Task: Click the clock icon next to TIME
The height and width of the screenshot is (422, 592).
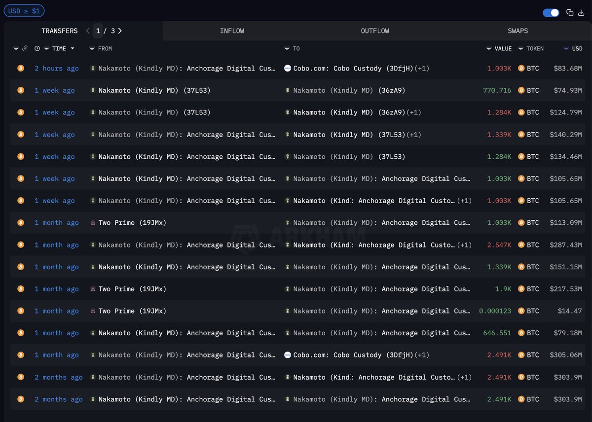Action: coord(37,48)
